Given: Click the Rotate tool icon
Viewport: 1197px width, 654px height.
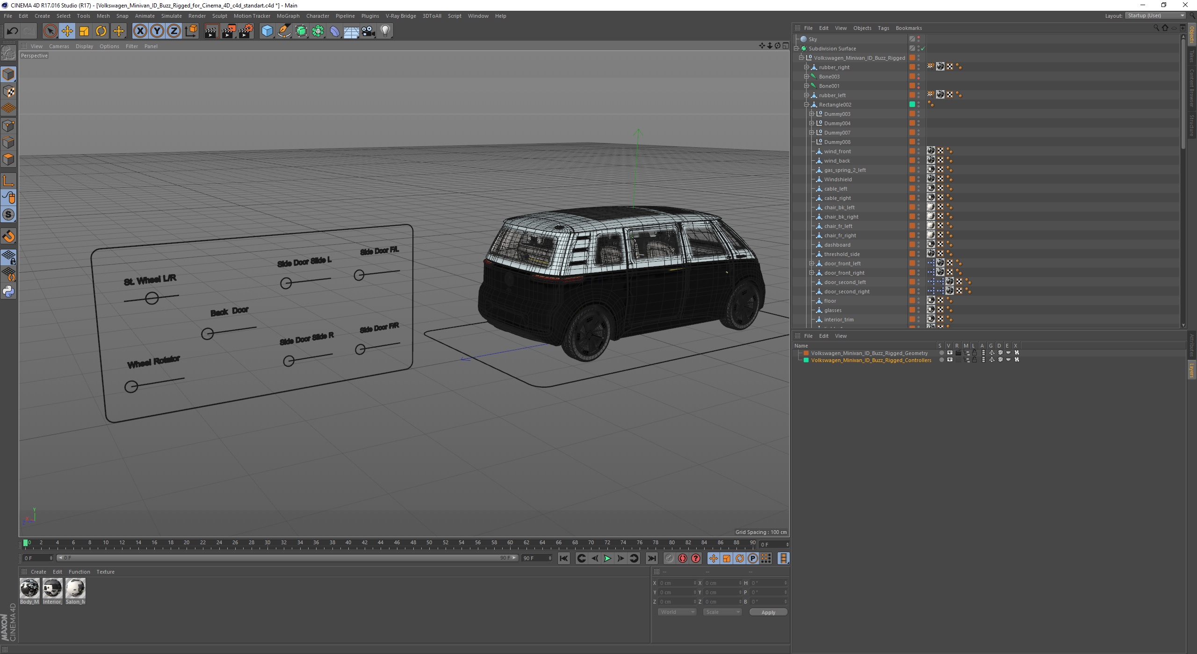Looking at the screenshot, I should tap(101, 31).
